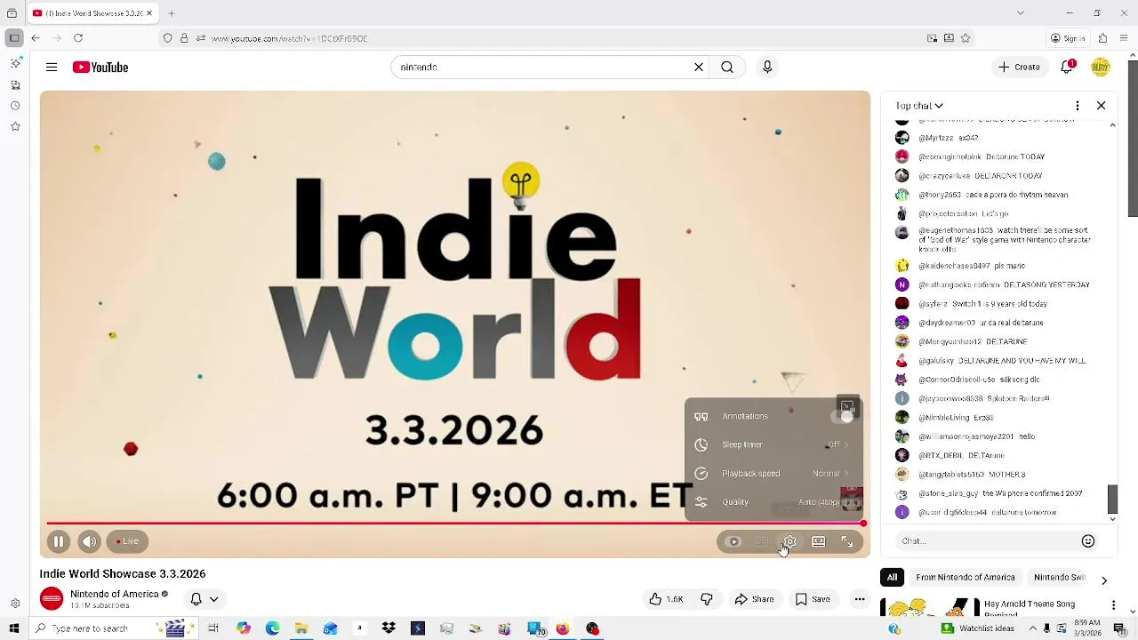
Task: Show more chips with right chevron
Action: [x=1104, y=580]
